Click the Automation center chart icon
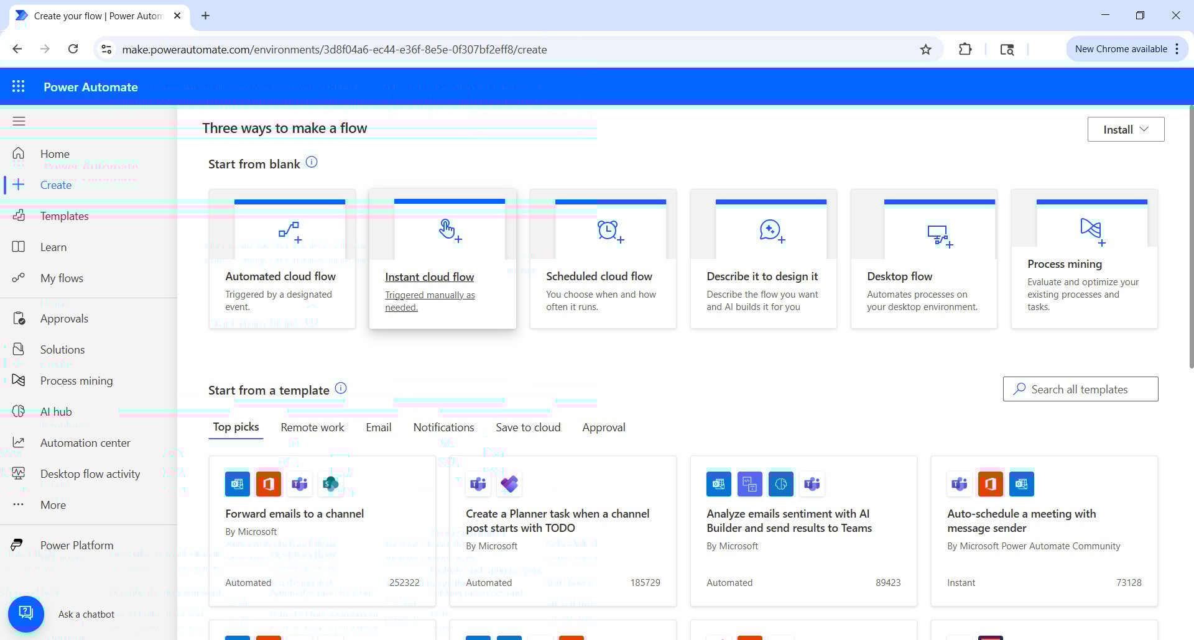The image size is (1194, 640). tap(19, 442)
